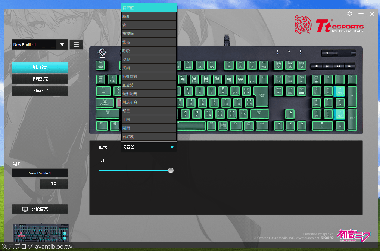Click the 確認 confirm button
The width and height of the screenshot is (380, 251).
[54, 184]
